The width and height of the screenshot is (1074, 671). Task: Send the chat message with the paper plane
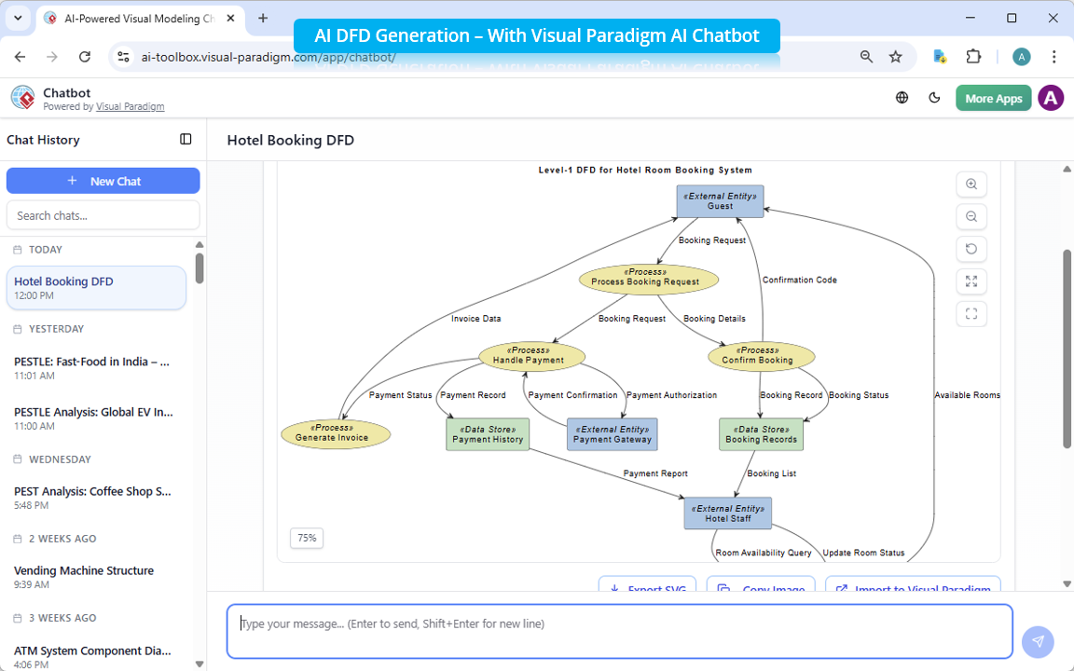[1038, 641]
